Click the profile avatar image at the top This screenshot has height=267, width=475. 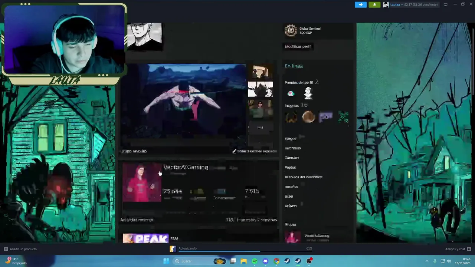tap(144, 36)
